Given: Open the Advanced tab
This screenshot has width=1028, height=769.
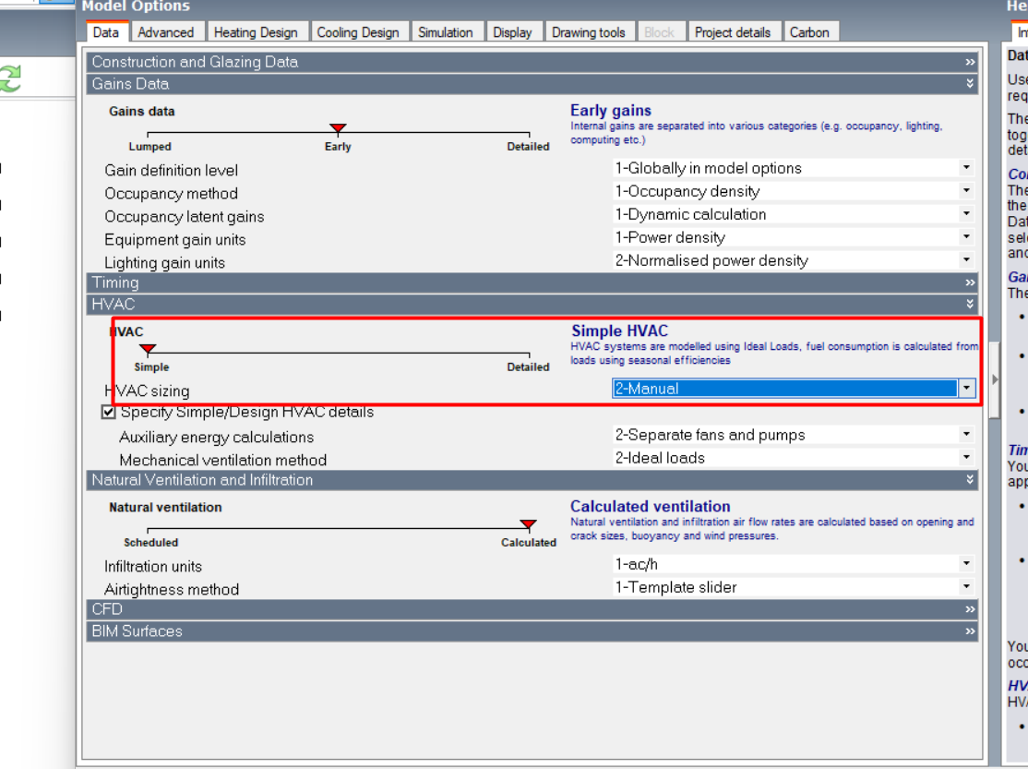Looking at the screenshot, I should pyautogui.click(x=166, y=32).
